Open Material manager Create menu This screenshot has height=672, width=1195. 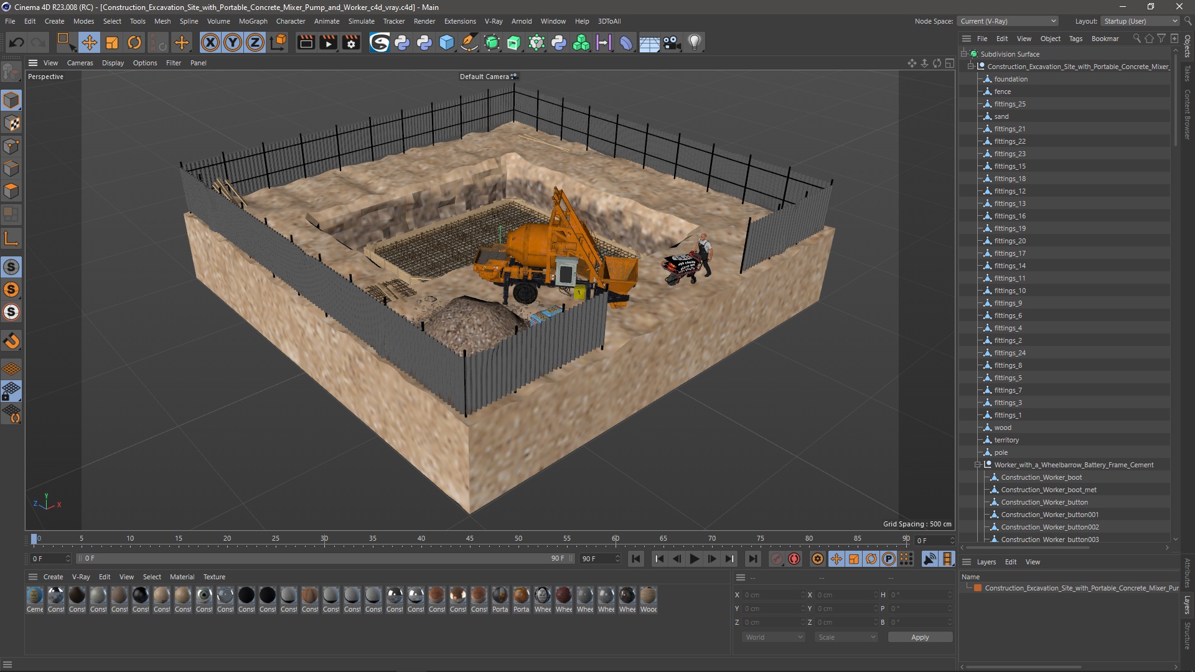[x=53, y=577]
